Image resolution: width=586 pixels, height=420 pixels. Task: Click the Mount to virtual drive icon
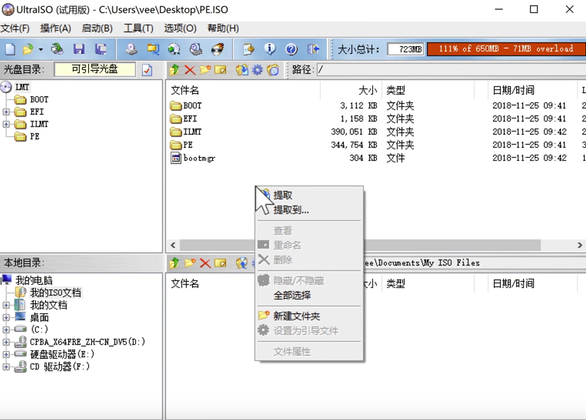point(196,49)
